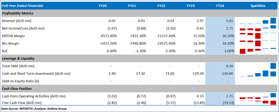Click the Free Cash Flow sparkline
279x112 pixels.
click(x=258, y=103)
